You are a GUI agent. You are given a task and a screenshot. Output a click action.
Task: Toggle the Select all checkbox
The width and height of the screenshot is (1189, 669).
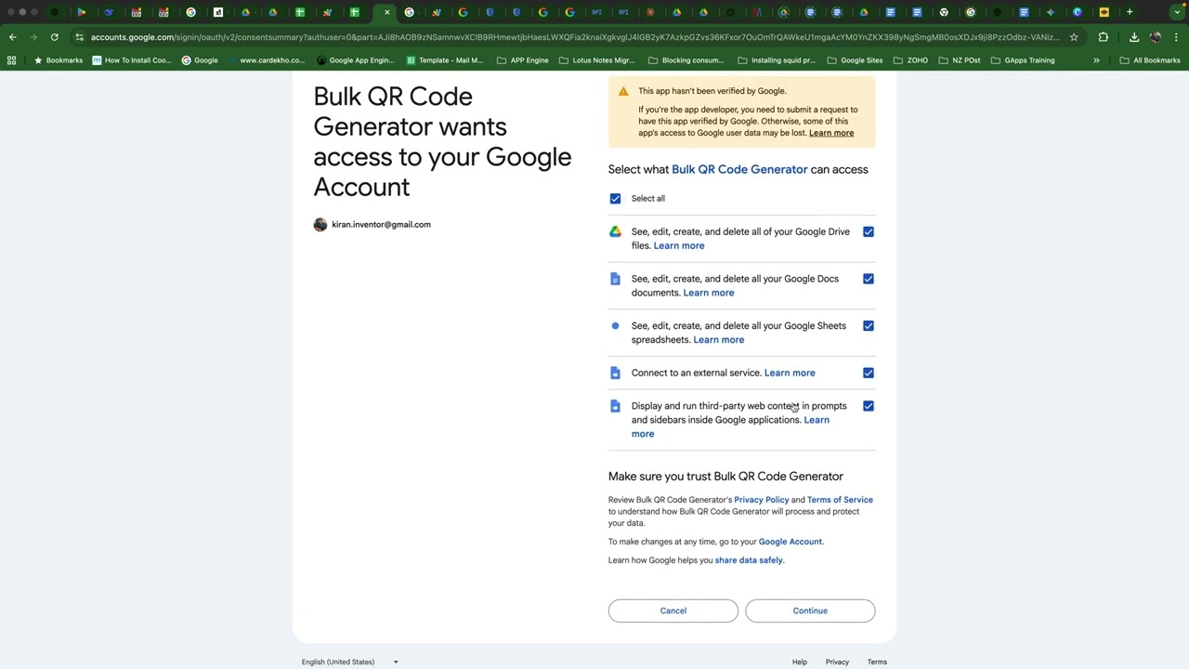click(615, 199)
